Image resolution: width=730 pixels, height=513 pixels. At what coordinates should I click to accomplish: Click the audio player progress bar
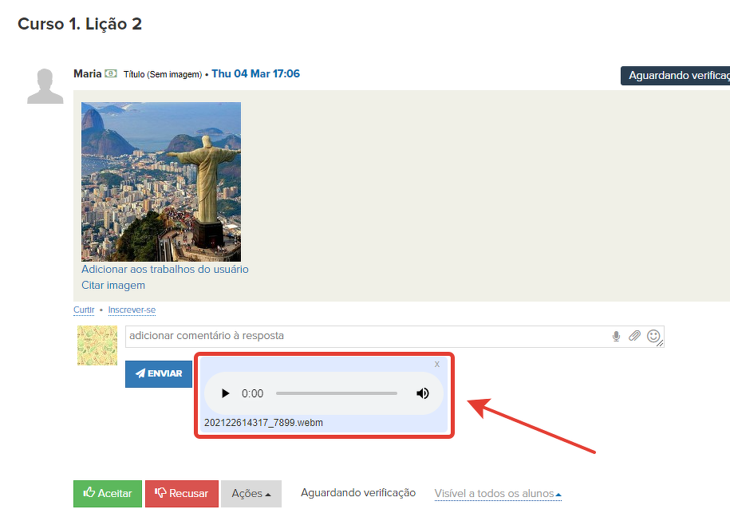pyautogui.click(x=336, y=393)
